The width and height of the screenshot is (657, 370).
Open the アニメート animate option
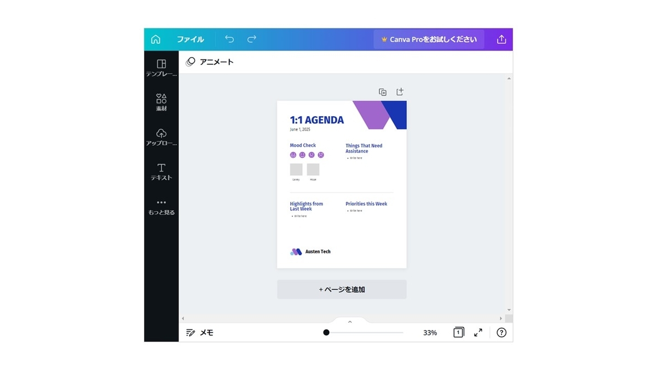tap(210, 62)
